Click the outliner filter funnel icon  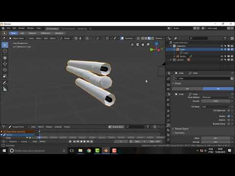click(x=225, y=38)
